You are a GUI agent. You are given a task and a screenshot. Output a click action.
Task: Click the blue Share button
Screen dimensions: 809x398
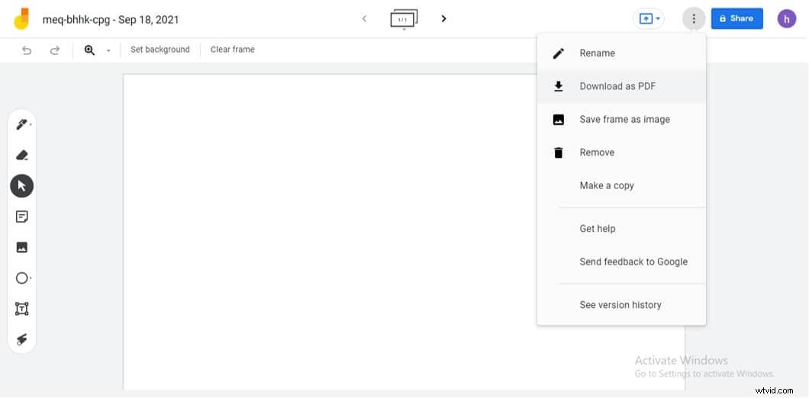pyautogui.click(x=736, y=18)
